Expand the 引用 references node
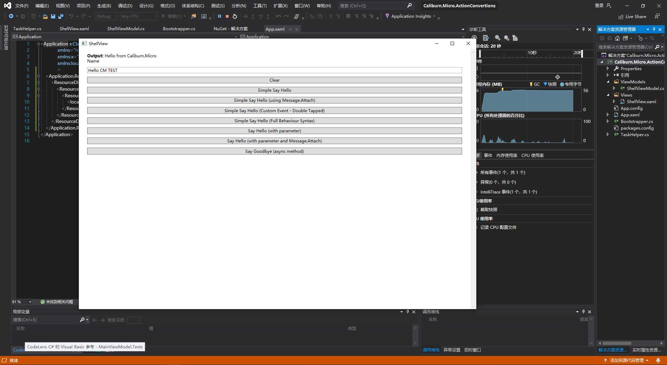Image resolution: width=667 pixels, height=365 pixels. point(608,75)
